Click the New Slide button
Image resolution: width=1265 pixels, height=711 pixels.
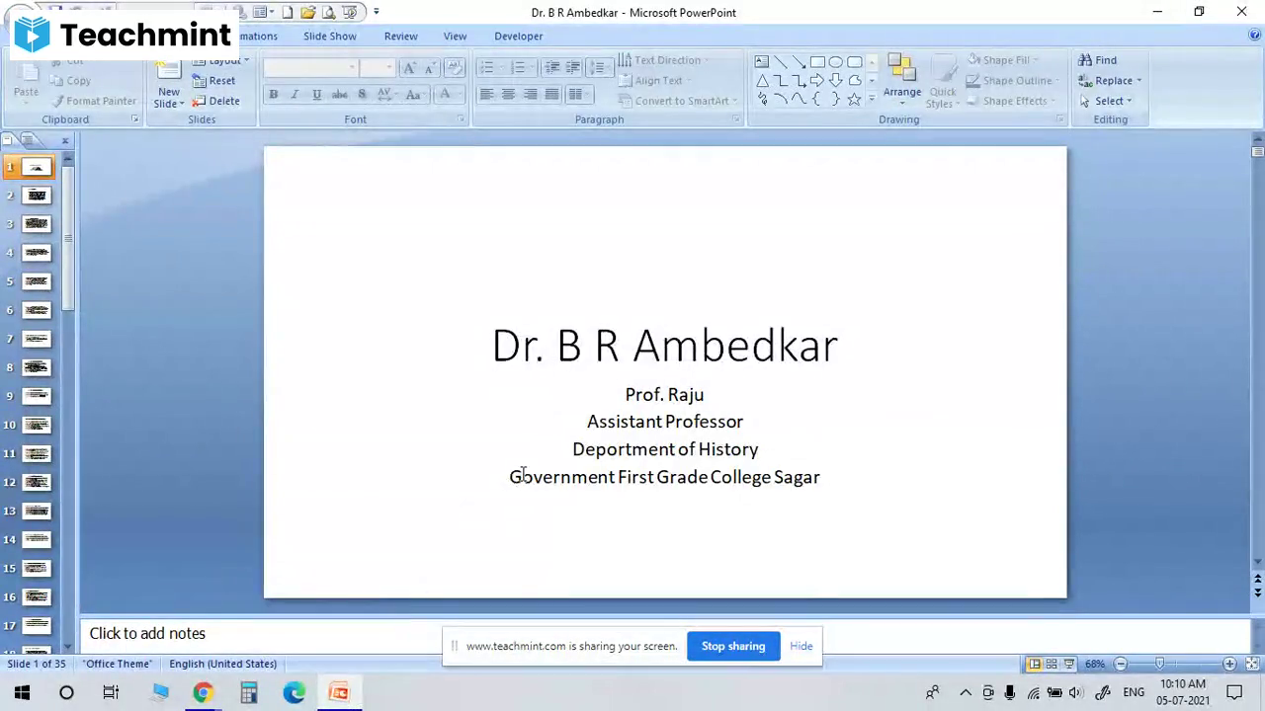(169, 85)
